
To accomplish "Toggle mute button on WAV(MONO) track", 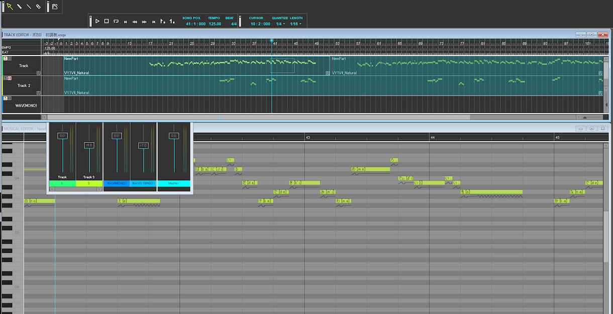I will click(6, 98).
